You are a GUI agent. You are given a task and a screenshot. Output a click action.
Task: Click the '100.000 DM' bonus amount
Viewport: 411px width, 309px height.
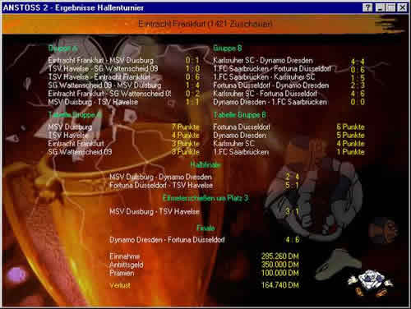click(279, 273)
